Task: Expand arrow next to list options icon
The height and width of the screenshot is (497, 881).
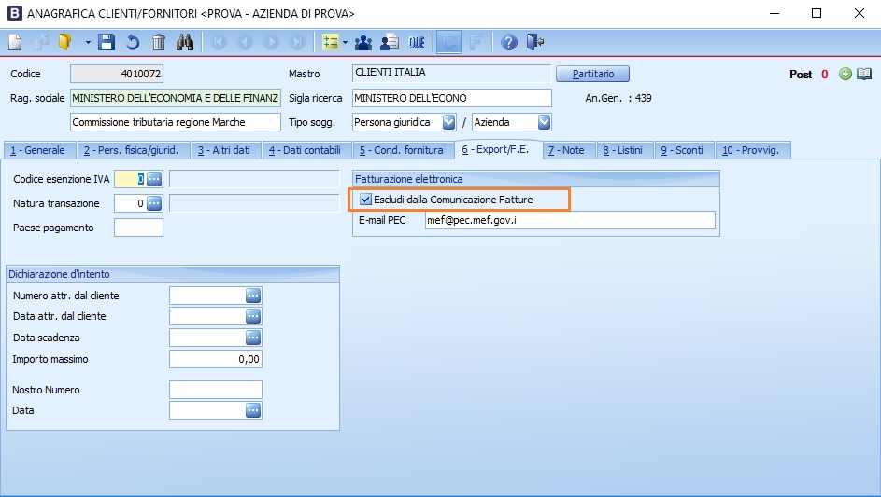Action: click(345, 42)
